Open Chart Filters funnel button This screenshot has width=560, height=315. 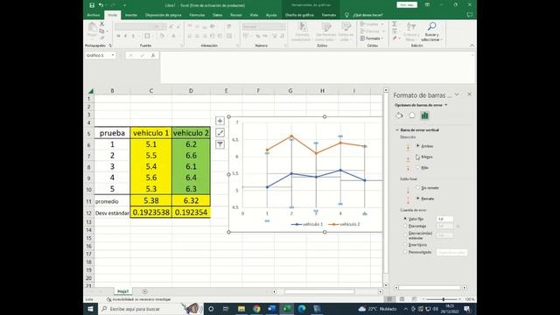pyautogui.click(x=220, y=144)
